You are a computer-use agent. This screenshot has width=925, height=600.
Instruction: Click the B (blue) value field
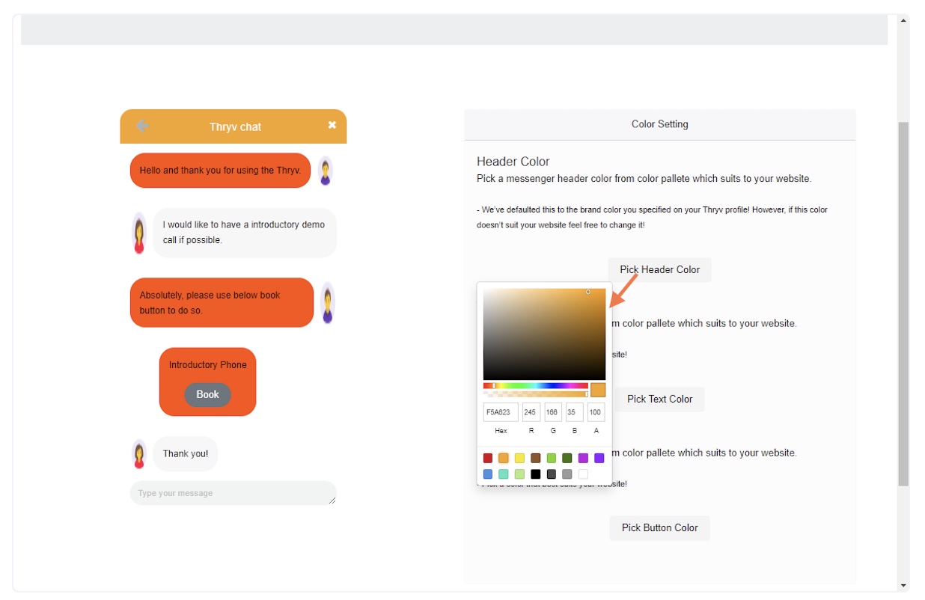pyautogui.click(x=575, y=412)
